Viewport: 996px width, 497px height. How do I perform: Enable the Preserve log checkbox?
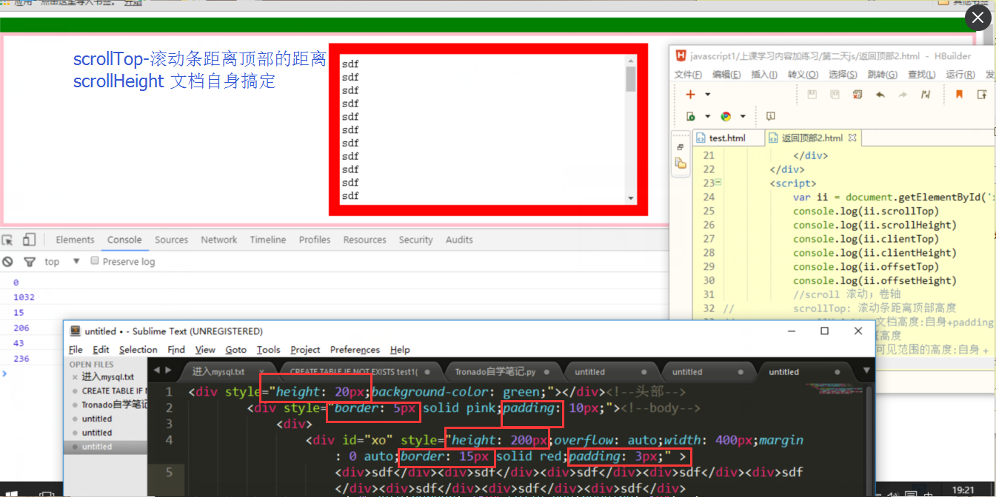pos(95,261)
